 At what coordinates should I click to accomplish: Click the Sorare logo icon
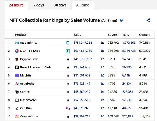[17, 92]
